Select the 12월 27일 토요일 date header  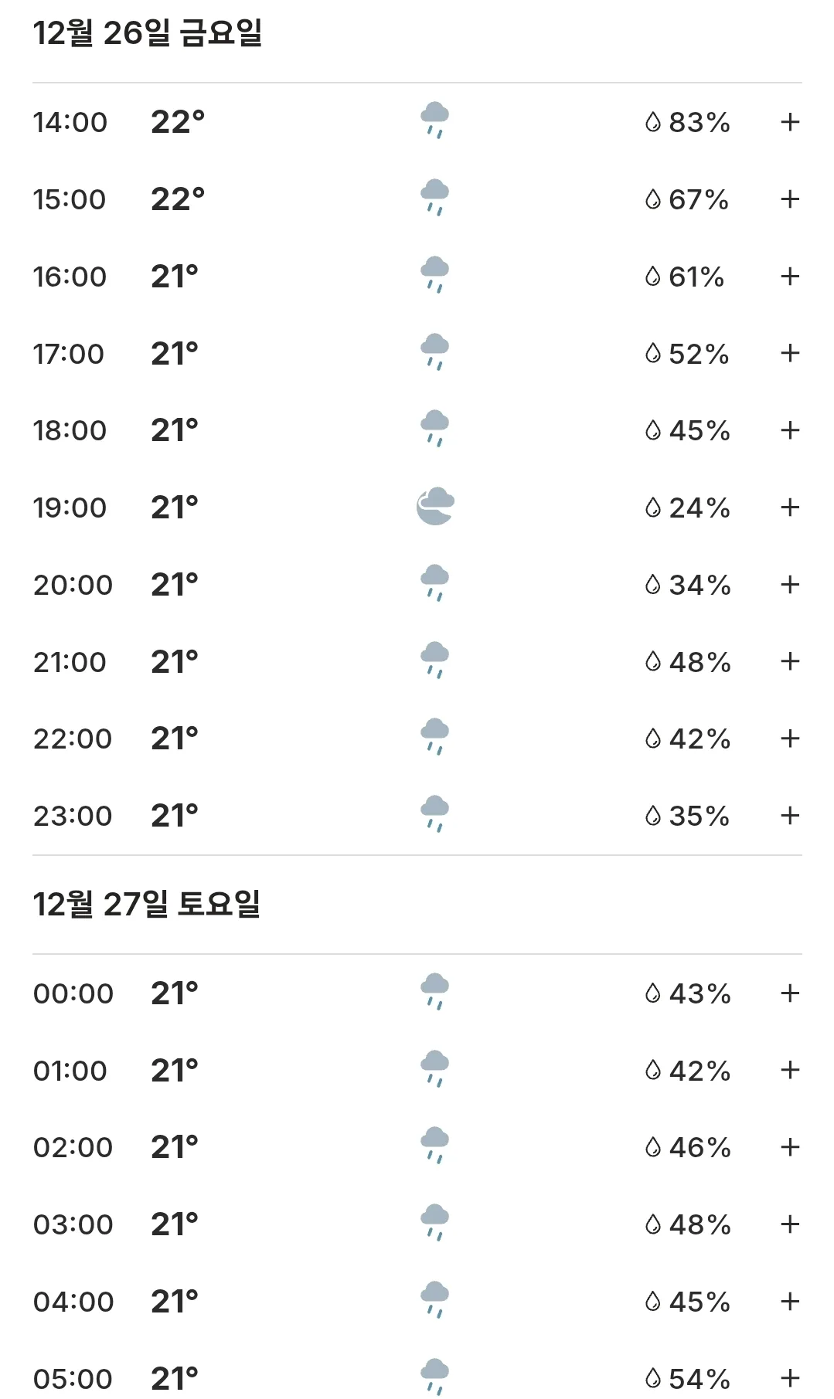pos(147,905)
